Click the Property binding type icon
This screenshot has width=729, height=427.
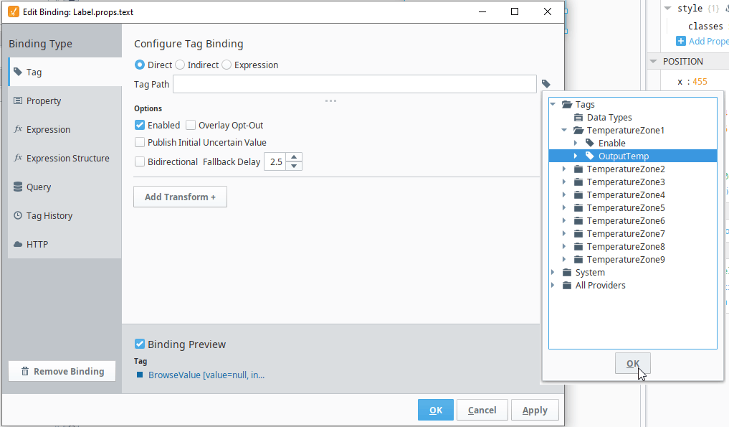(x=18, y=100)
